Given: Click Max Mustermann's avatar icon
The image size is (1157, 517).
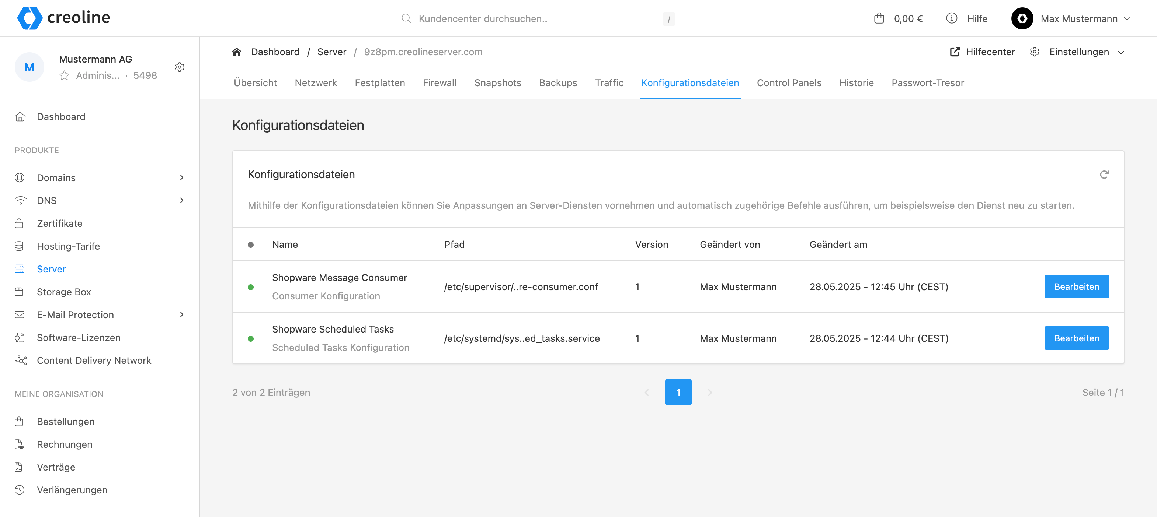Looking at the screenshot, I should point(1022,18).
